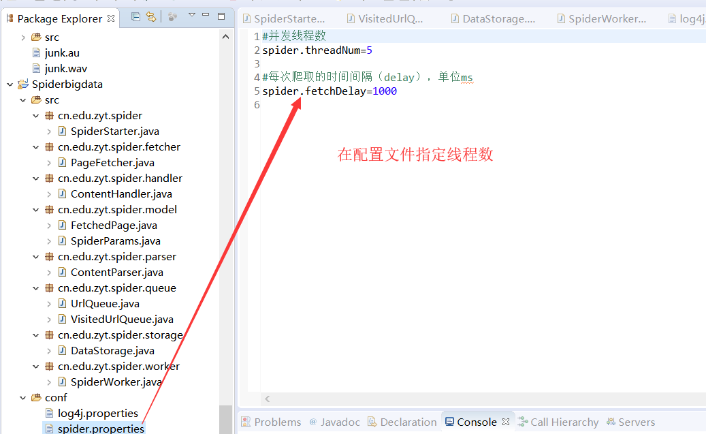706x434 pixels.
Task: Click the Package Explorer scroll up arrow
Action: [x=226, y=37]
